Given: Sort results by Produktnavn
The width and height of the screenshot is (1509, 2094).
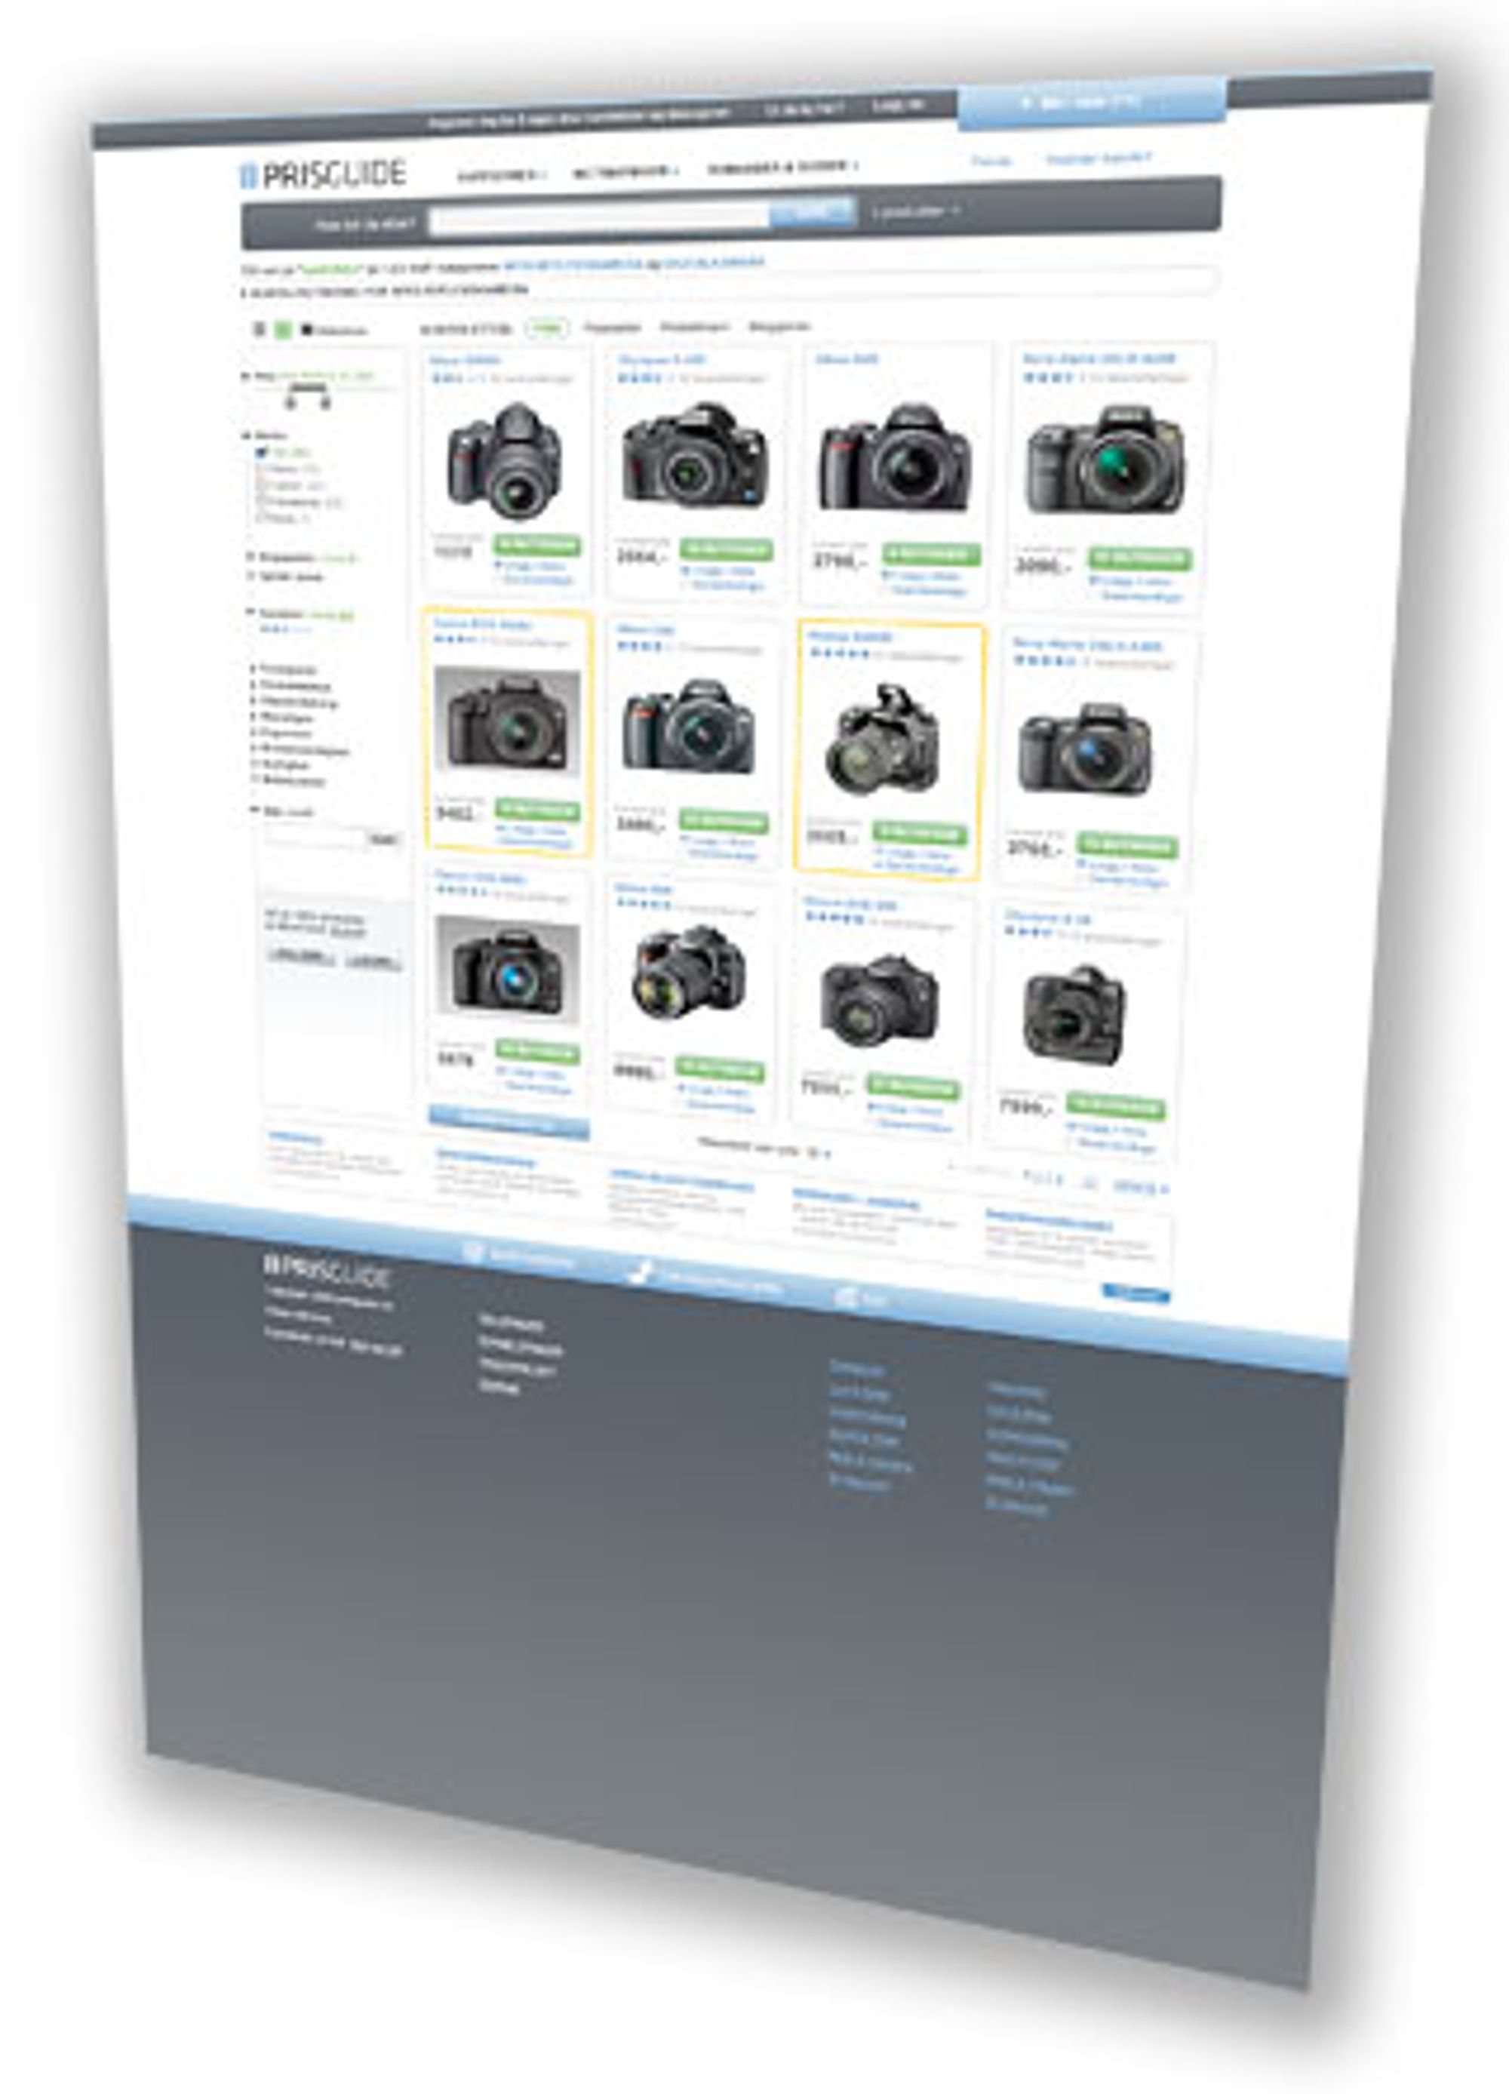Looking at the screenshot, I should pyautogui.click(x=694, y=326).
